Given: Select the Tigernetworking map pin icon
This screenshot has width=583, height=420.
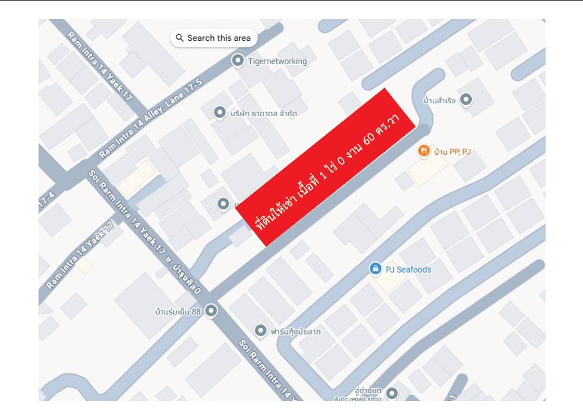Looking at the screenshot, I should (x=237, y=60).
